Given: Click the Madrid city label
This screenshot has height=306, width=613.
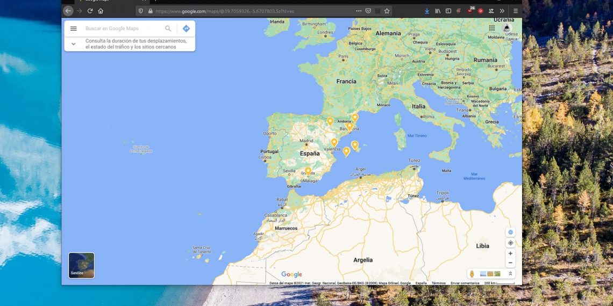Looking at the screenshot, I should pos(306,141).
